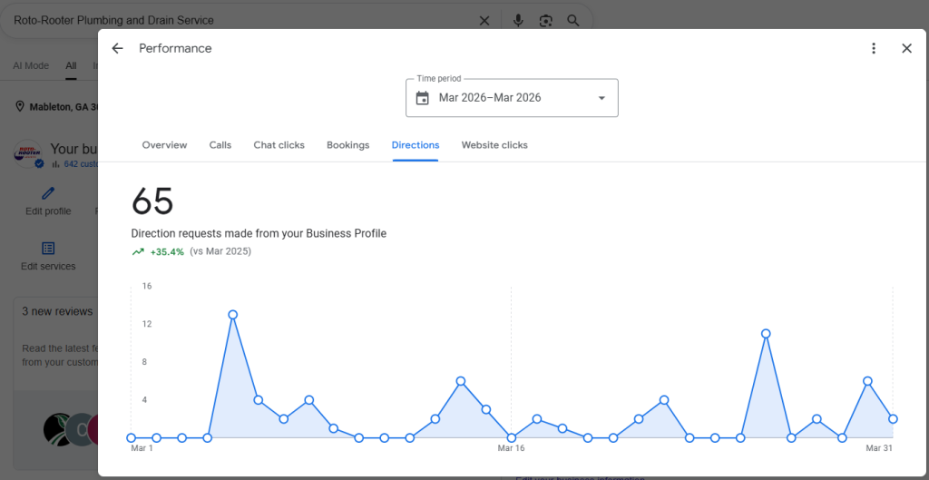Click the reviewer avatar with the leaf image
Viewport: 929px width, 480px height.
point(59,429)
